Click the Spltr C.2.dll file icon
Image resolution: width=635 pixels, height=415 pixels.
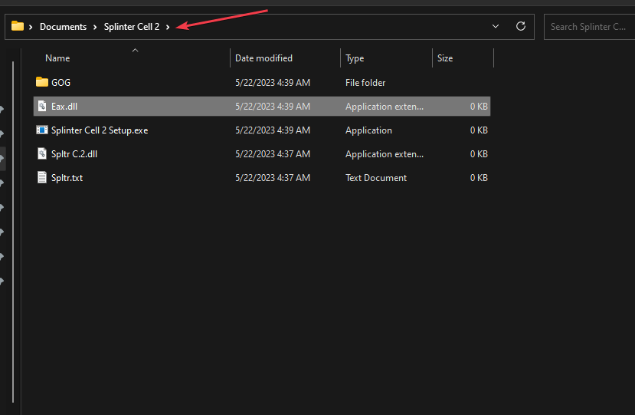point(42,154)
